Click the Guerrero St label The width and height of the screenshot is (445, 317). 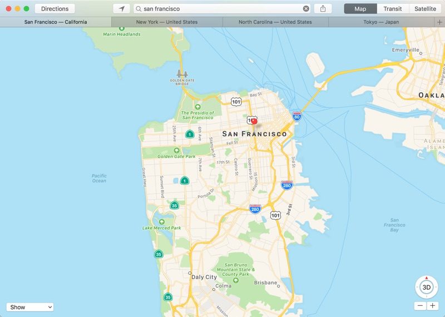250,169
